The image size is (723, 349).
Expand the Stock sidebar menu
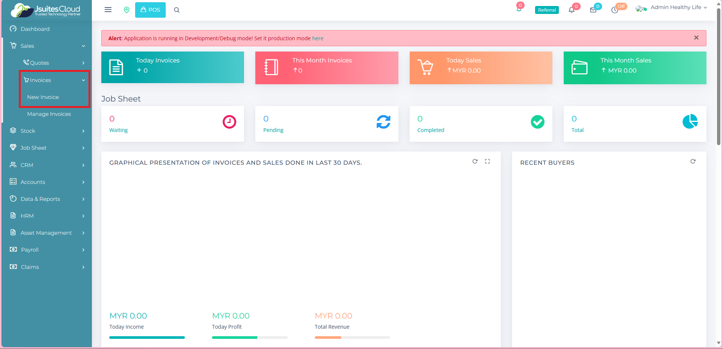click(x=47, y=131)
